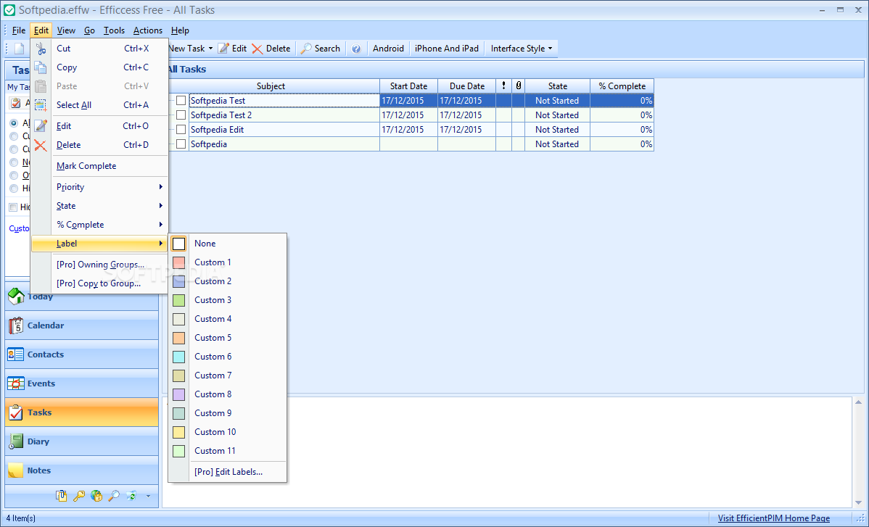Open the View menu
The image size is (869, 527).
click(66, 30)
